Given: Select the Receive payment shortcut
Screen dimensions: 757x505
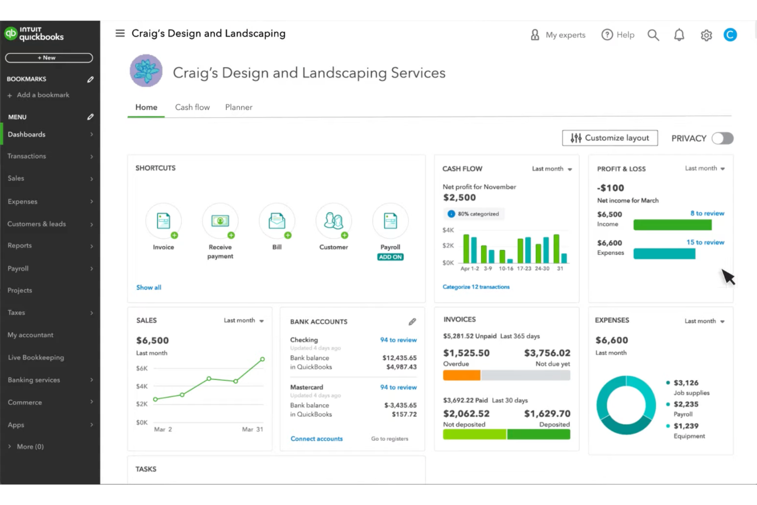Looking at the screenshot, I should coord(220,221).
